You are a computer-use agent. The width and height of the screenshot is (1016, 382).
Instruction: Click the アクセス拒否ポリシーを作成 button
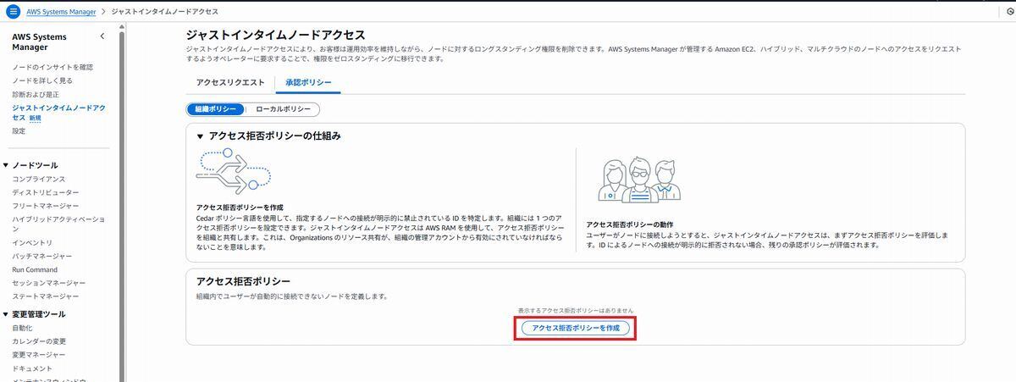576,328
